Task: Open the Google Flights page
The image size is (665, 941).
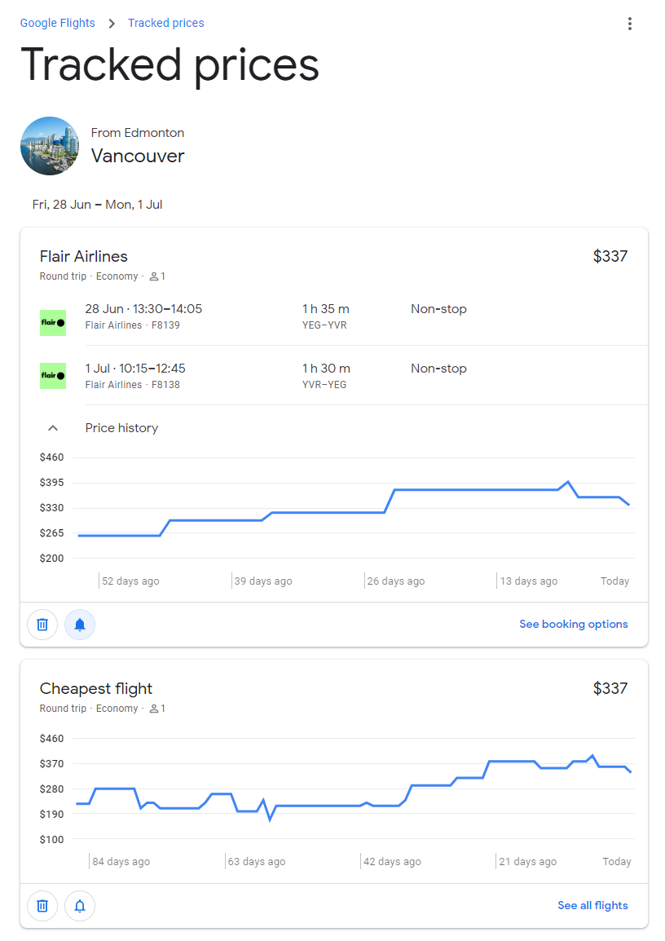Action: (x=57, y=23)
